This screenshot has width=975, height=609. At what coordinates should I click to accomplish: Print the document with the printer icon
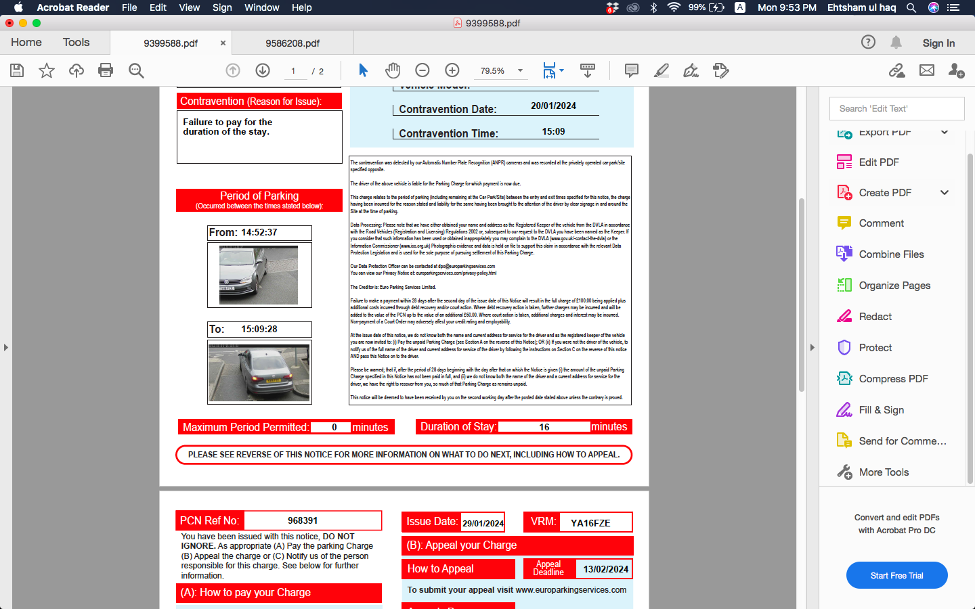click(106, 70)
